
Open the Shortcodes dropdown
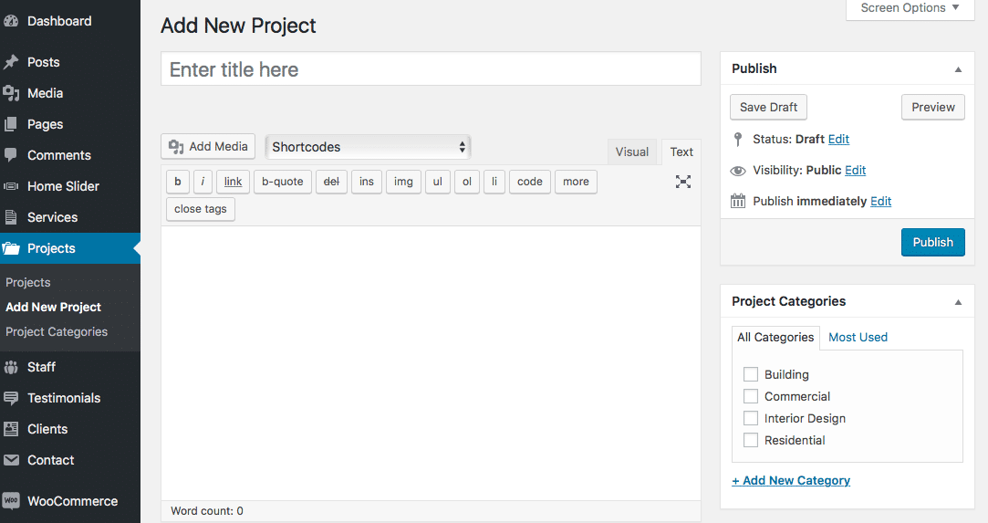[368, 147]
